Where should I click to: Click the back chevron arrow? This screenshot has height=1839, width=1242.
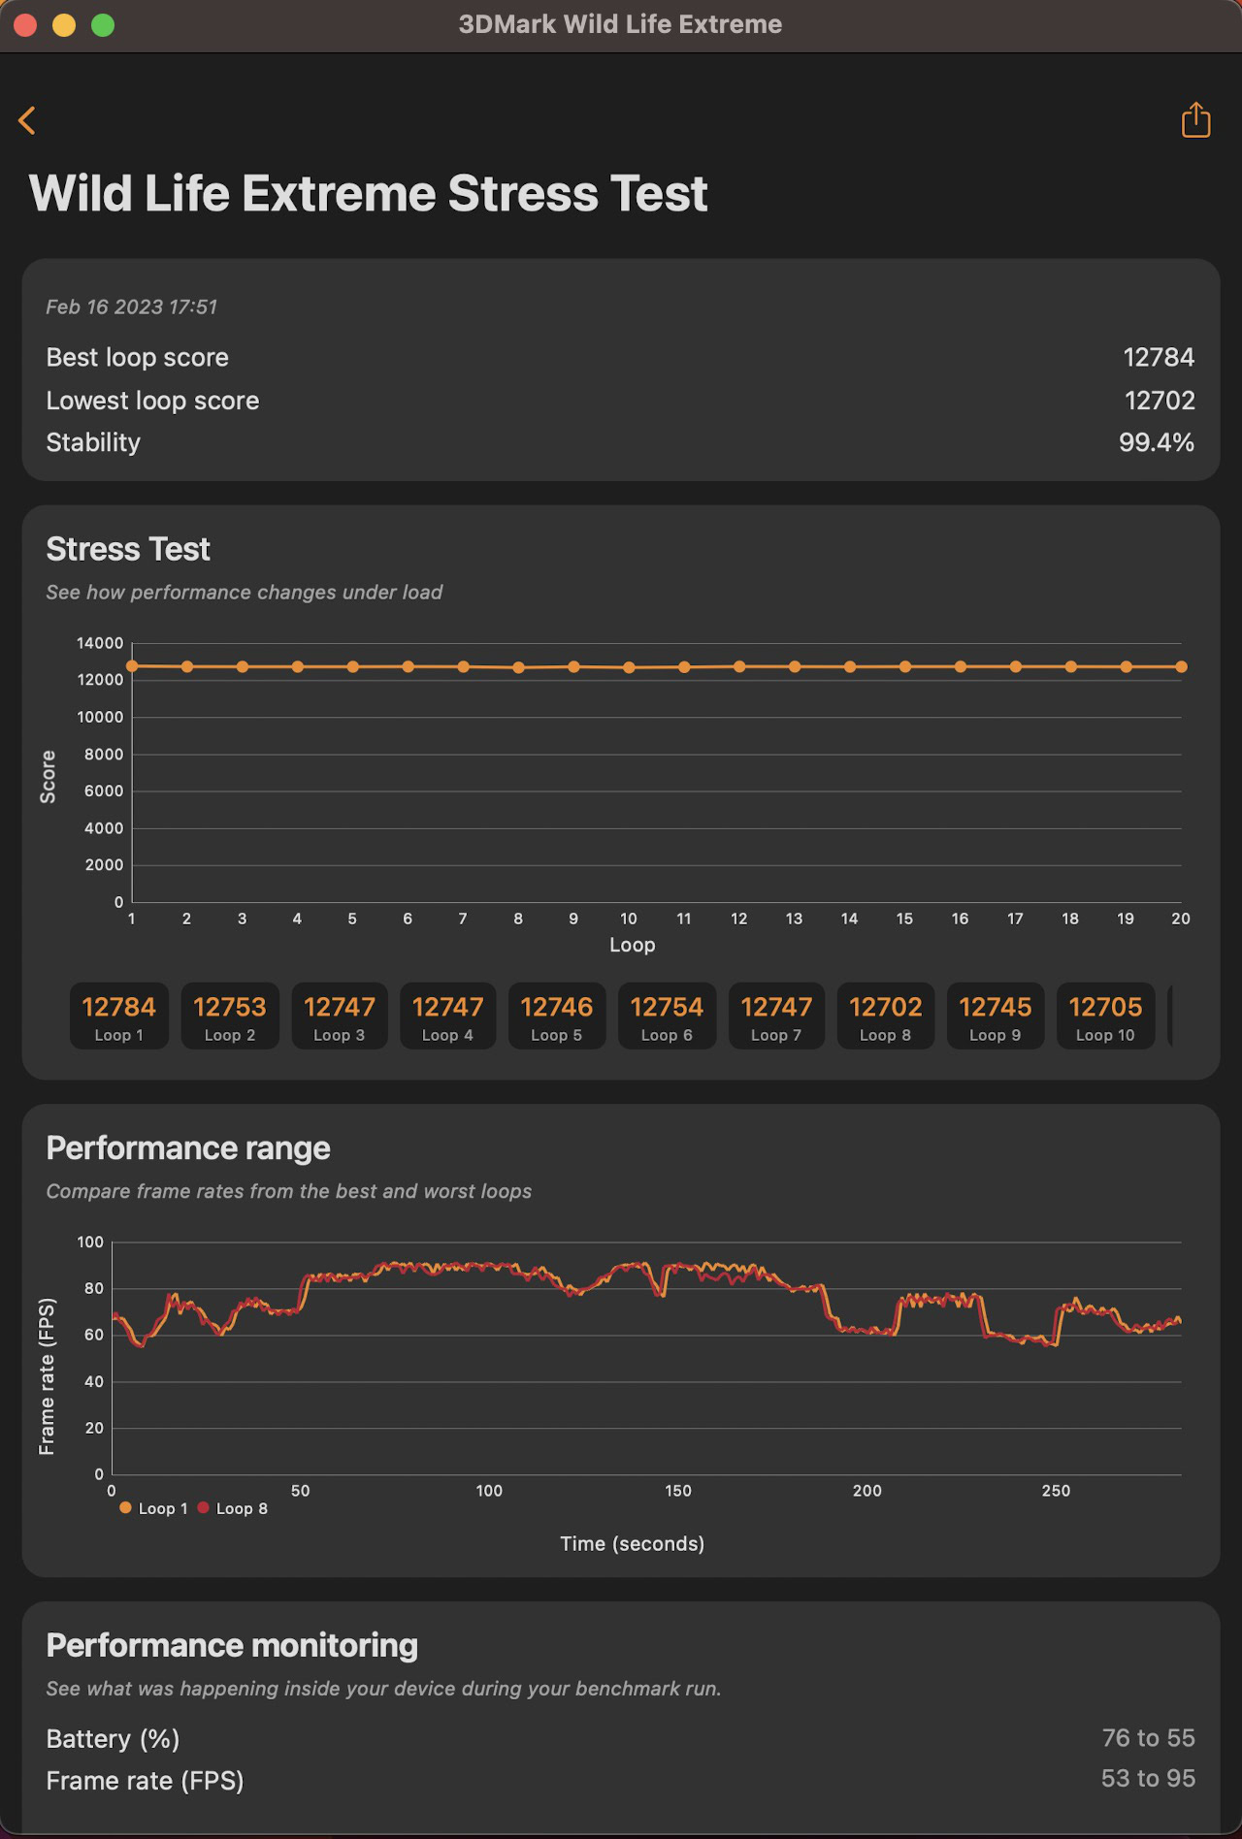pos(27,121)
